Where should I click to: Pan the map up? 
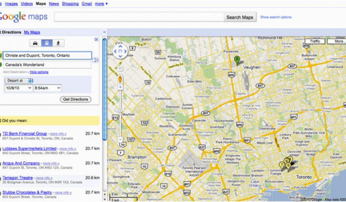(120, 46)
